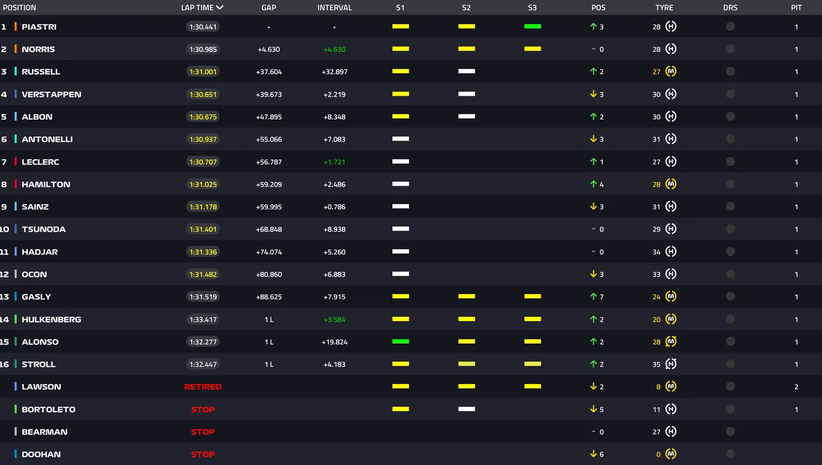822x465 pixels.
Task: Click Norris's orange team color bar
Action: click(x=15, y=49)
